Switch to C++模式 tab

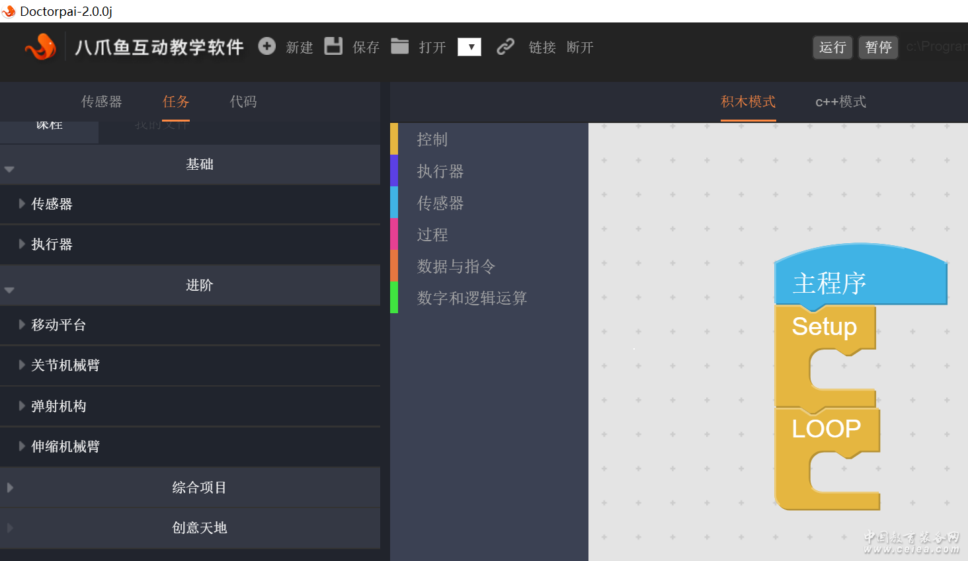pyautogui.click(x=840, y=102)
